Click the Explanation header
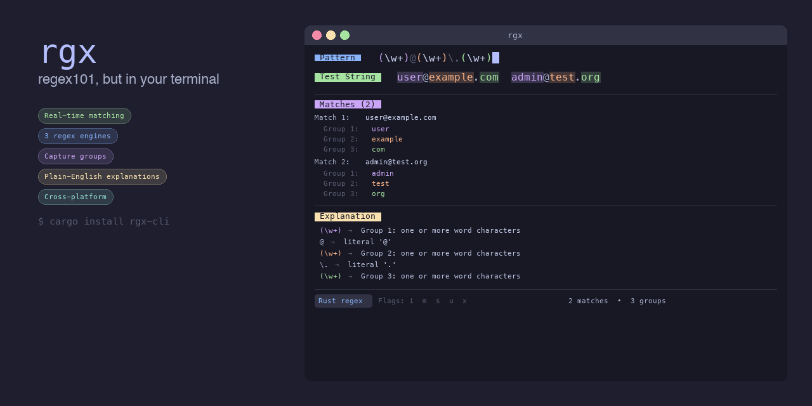Viewport: 812px width, 406px height. point(348,216)
